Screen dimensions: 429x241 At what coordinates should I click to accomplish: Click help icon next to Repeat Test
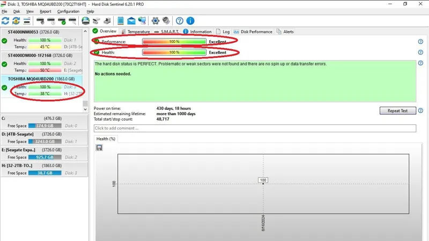[x=420, y=111]
